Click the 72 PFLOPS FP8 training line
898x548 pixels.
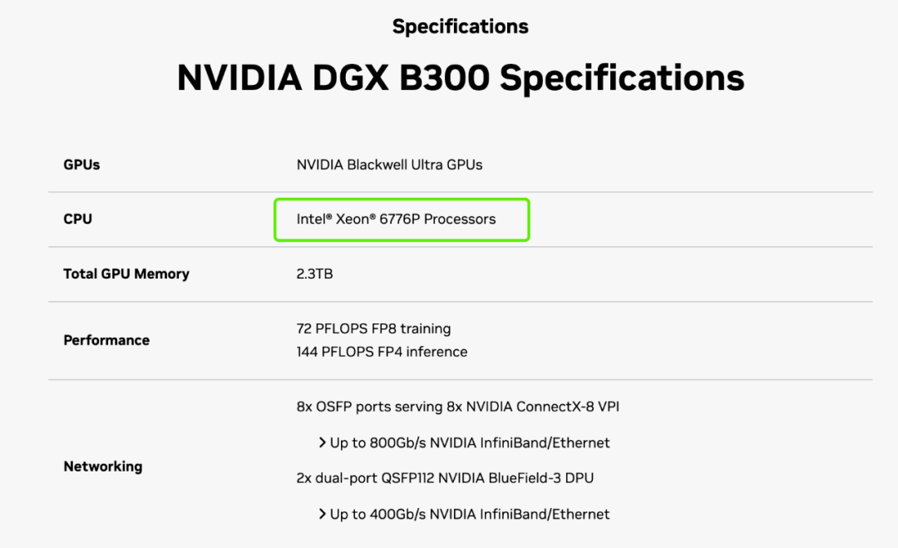click(373, 328)
